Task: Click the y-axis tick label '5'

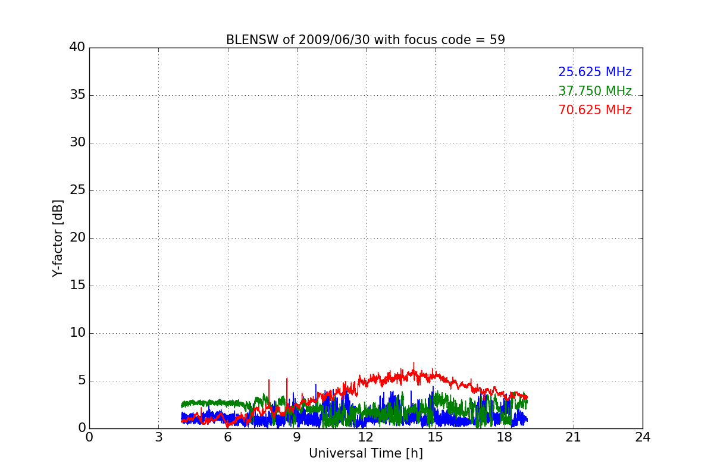Action: pos(82,381)
